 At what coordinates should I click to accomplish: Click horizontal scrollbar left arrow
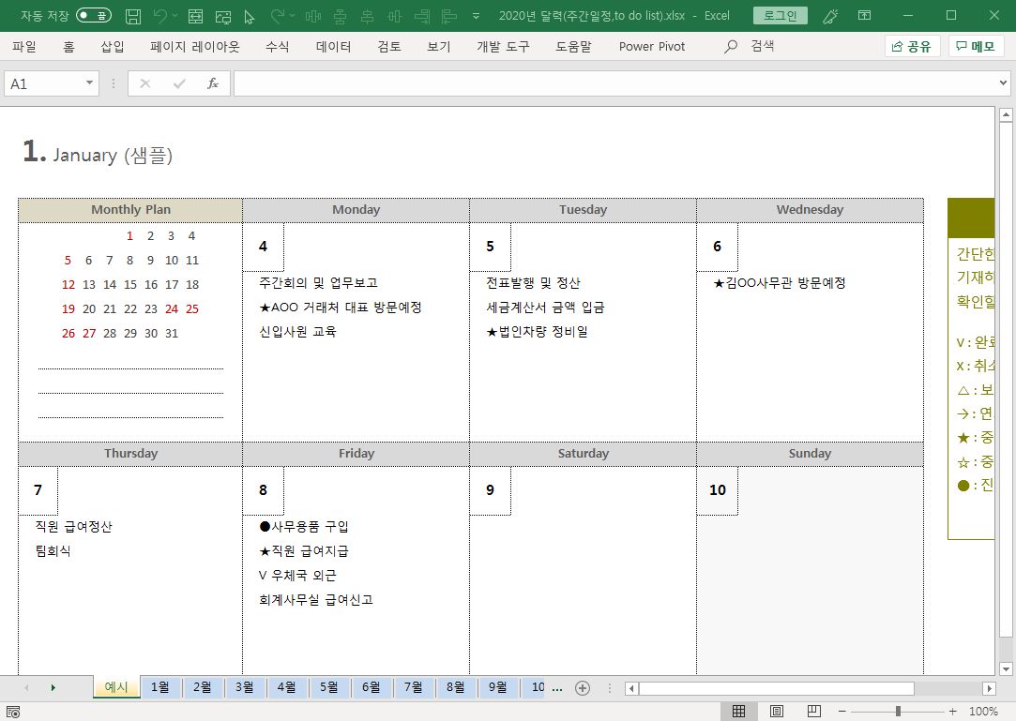pyautogui.click(x=631, y=688)
